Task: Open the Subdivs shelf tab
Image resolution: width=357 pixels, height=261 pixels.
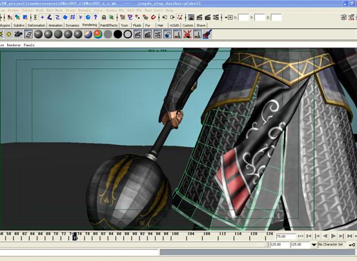Action: click(x=19, y=26)
